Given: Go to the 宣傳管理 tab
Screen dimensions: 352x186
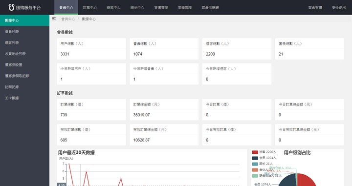Looking at the screenshot, I should point(161,8).
